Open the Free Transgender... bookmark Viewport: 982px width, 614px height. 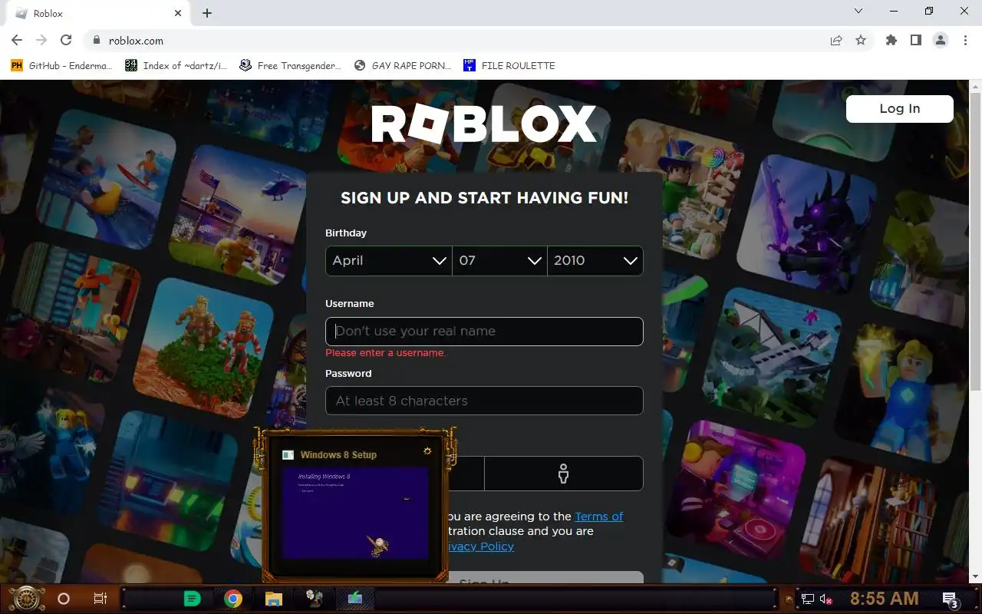[x=290, y=65]
